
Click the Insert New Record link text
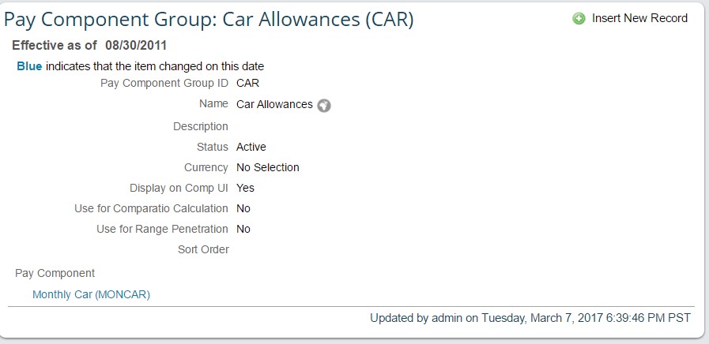[x=639, y=18]
